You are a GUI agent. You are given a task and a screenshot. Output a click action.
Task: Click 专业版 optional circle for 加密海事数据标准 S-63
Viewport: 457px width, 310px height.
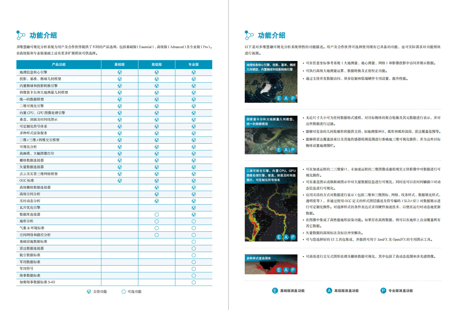click(x=194, y=282)
